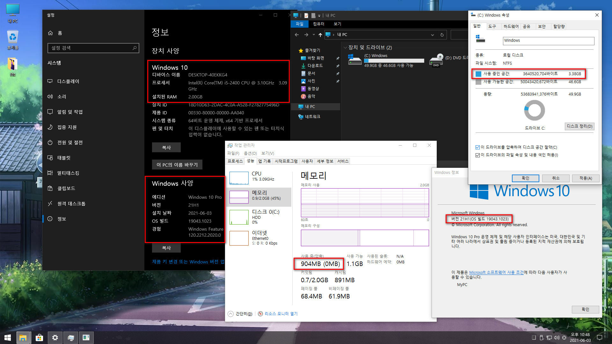Select 다운로드 in Explorer quick access

point(315,66)
